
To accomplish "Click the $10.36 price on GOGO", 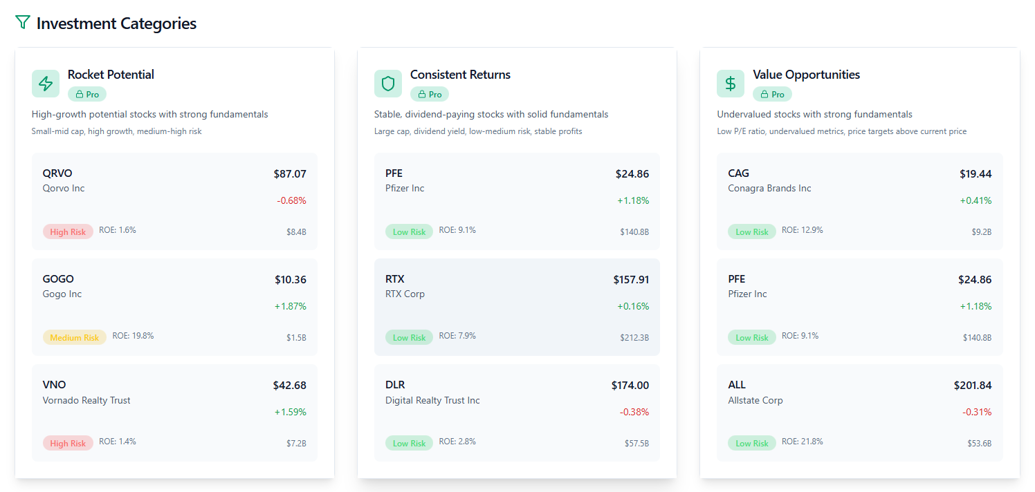I will [x=291, y=280].
